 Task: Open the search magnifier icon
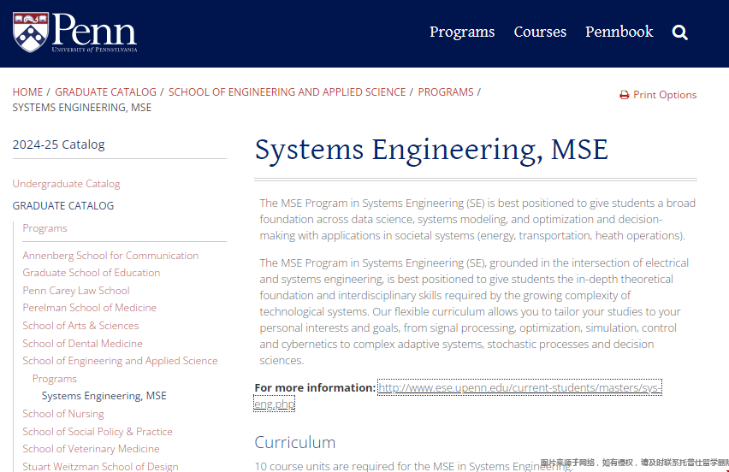(679, 32)
